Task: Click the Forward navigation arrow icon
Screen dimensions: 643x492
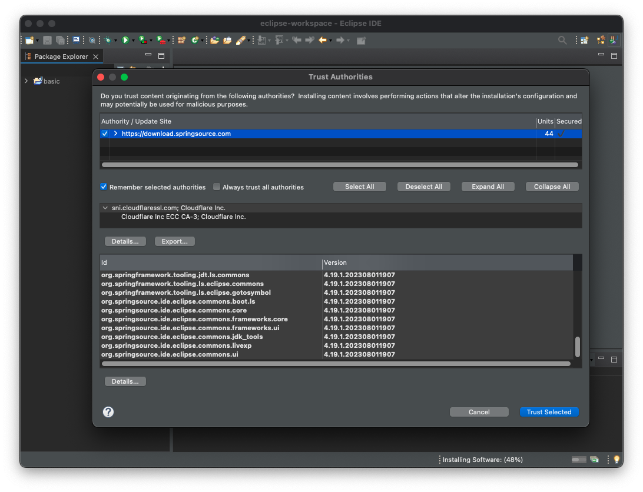Action: point(340,40)
